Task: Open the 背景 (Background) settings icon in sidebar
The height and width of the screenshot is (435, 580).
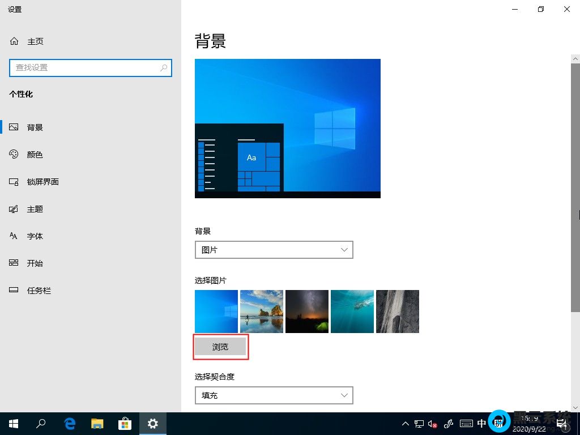Action: click(34, 127)
